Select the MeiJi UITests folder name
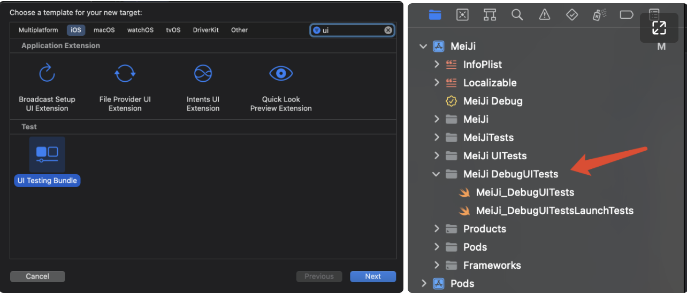The height and width of the screenshot is (295, 687). coord(495,156)
